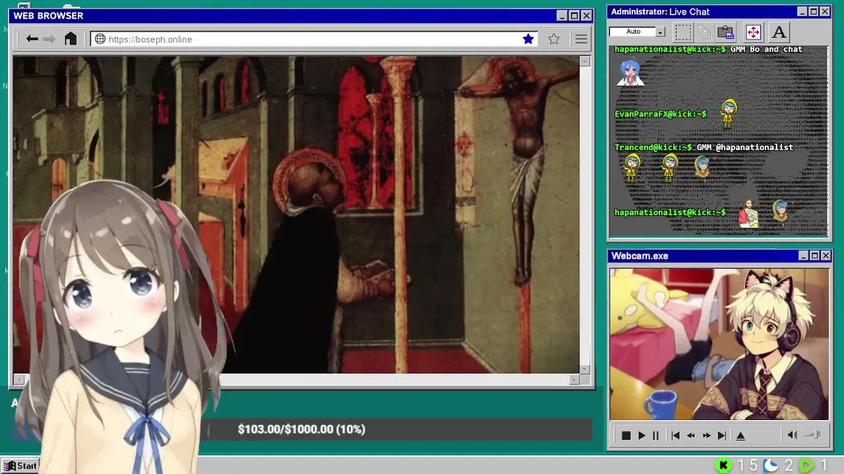This screenshot has width=844, height=474.
Task: Maximize the Live Chat window
Action: coord(814,12)
